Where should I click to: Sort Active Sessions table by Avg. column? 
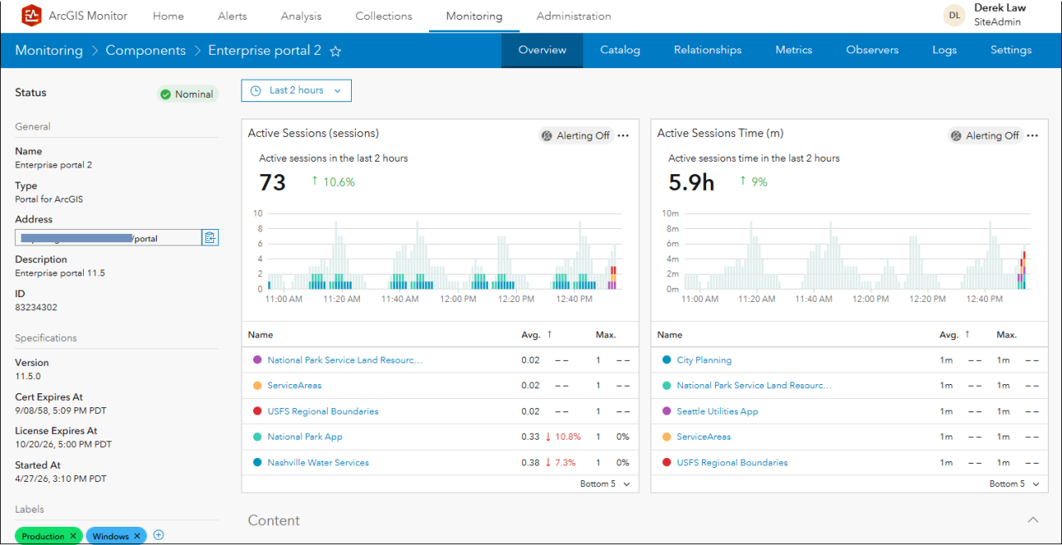click(537, 335)
